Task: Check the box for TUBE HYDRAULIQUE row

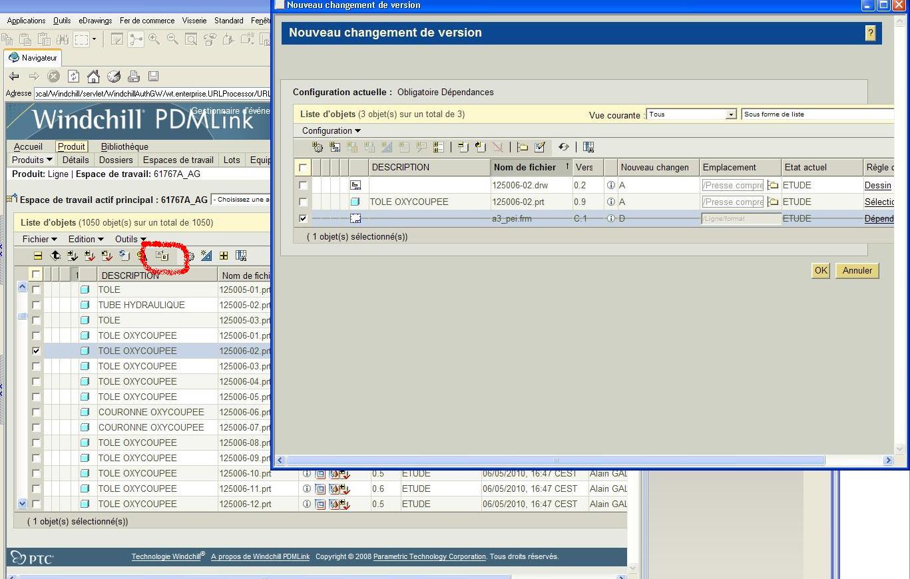Action: click(x=36, y=305)
